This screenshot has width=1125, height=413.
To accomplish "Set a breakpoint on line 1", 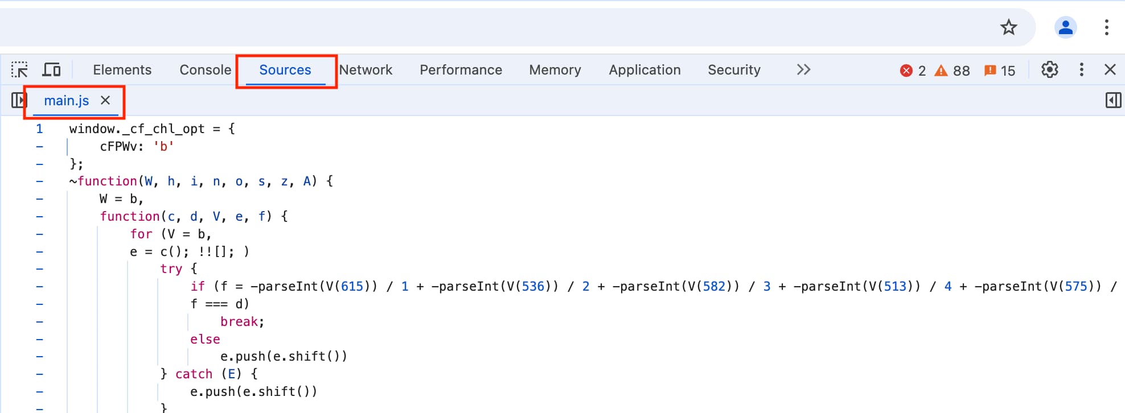I will 39,129.
